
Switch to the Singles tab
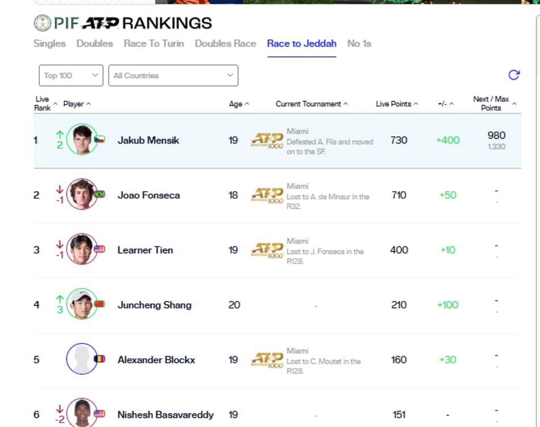point(49,43)
